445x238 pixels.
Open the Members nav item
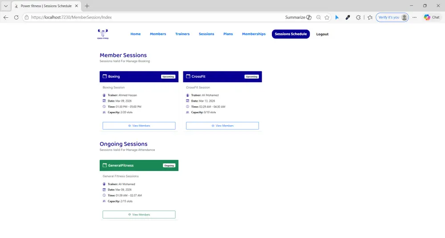[x=158, y=34]
